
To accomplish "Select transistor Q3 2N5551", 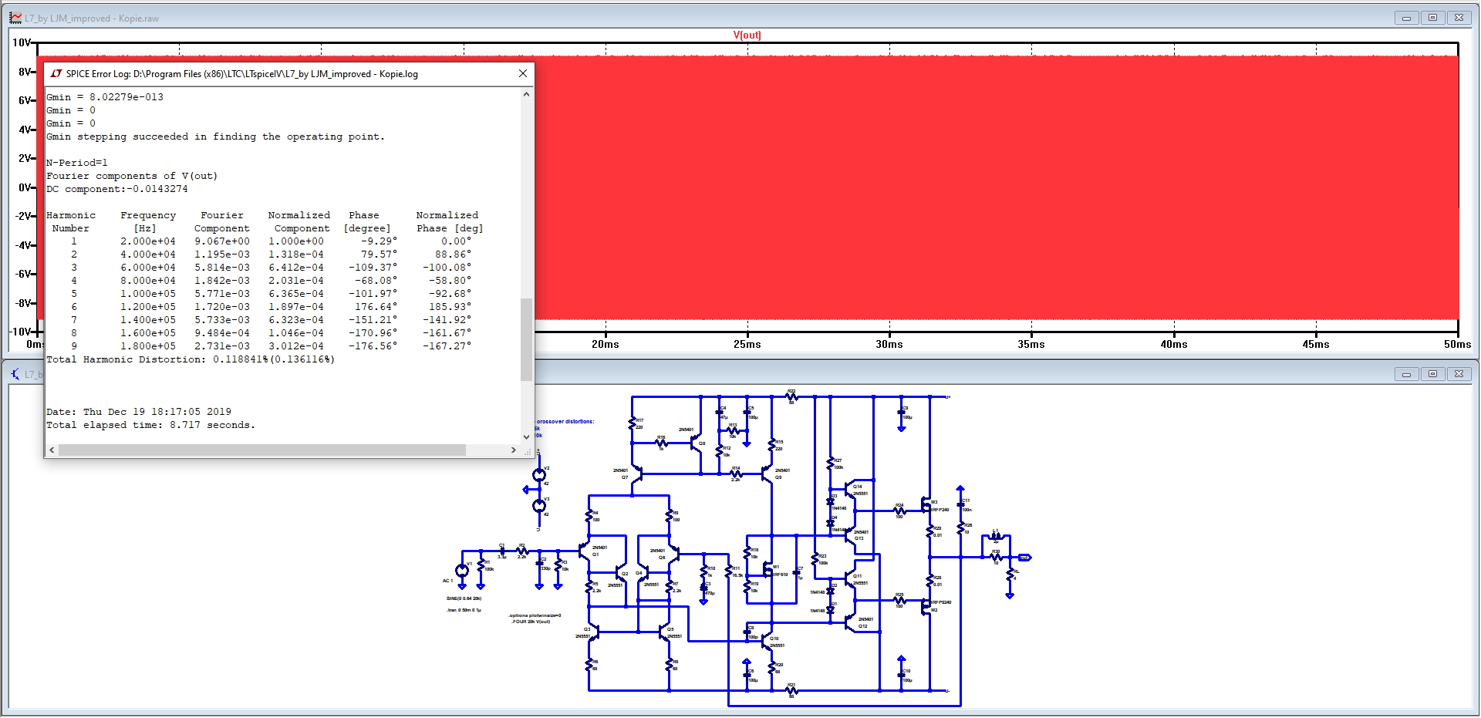I will (x=594, y=632).
